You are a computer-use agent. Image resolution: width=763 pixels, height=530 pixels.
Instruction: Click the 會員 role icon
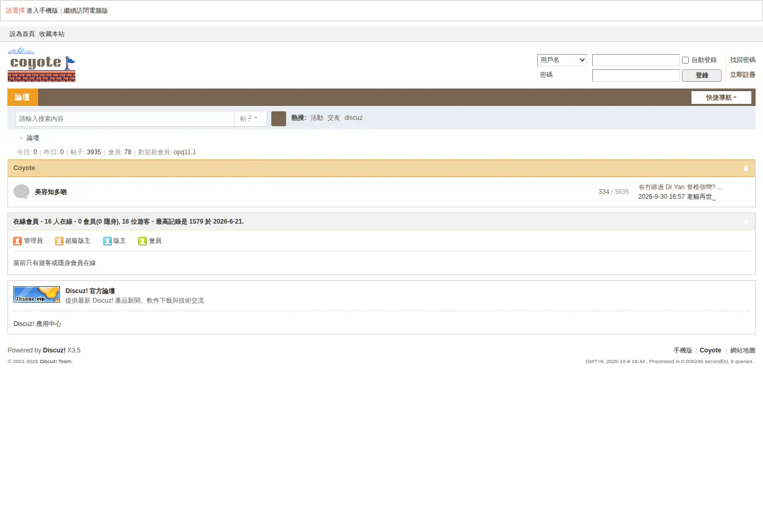143,241
